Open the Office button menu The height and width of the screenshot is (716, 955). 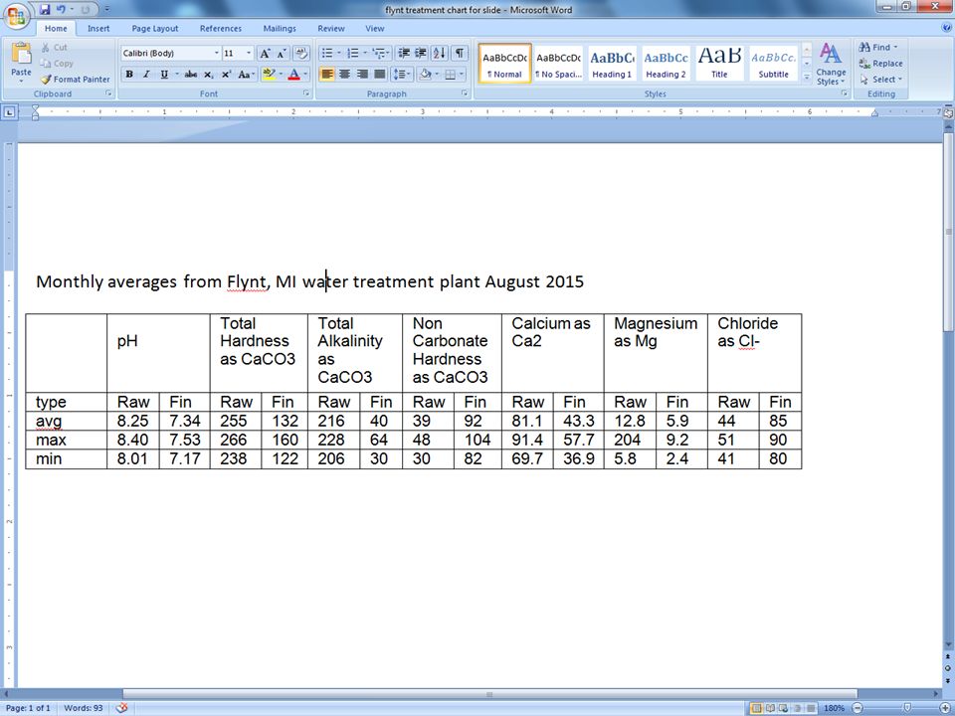16,15
